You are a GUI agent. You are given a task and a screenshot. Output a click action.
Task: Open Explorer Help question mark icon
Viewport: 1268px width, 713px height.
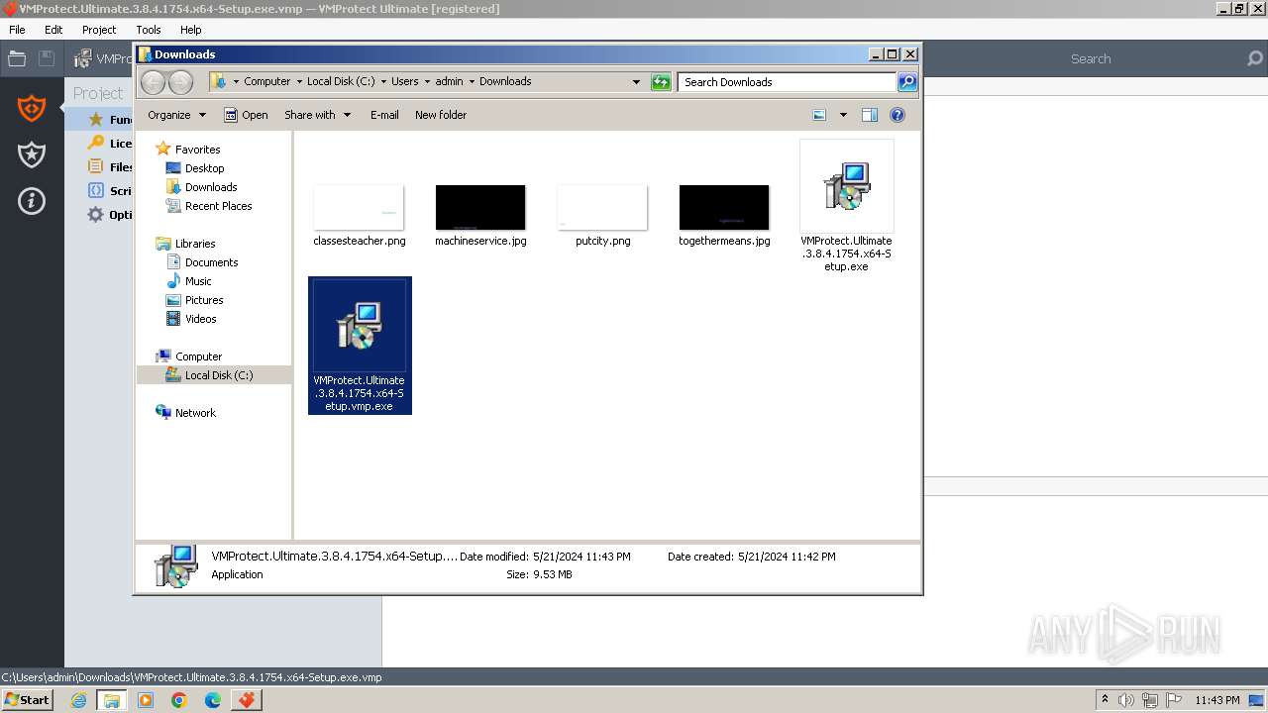point(898,115)
